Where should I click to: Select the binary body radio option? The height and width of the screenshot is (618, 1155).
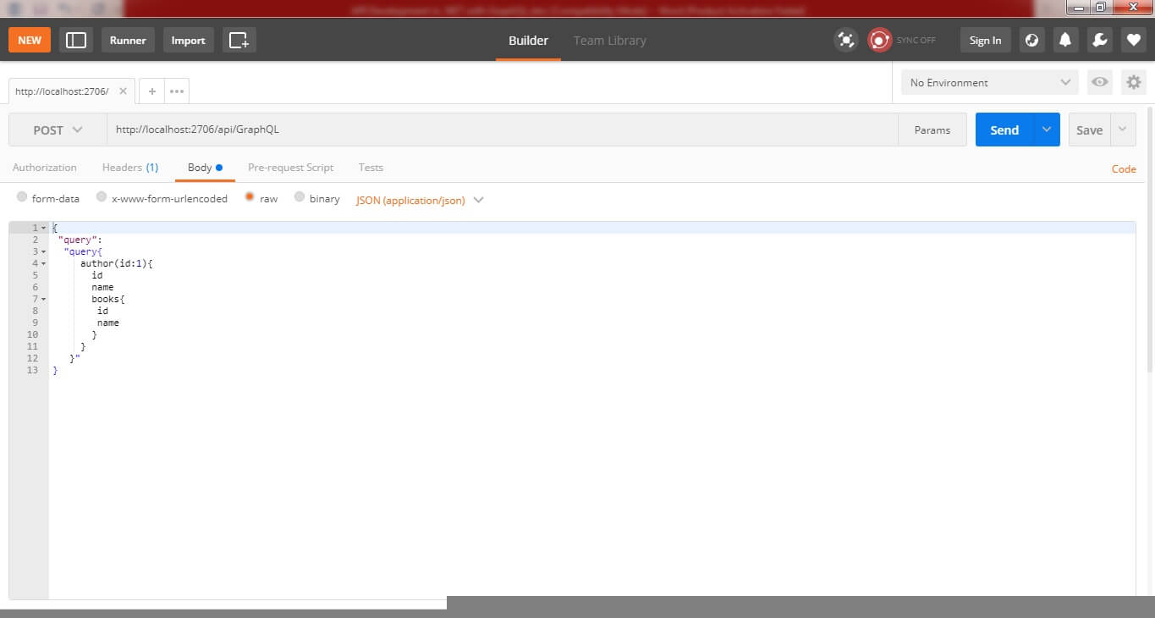coord(300,197)
